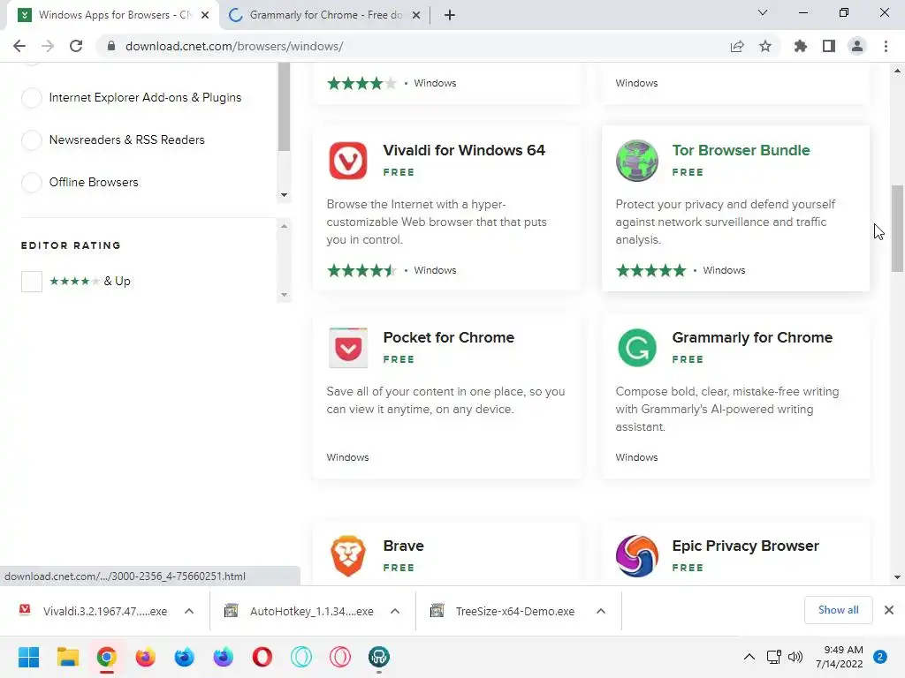Show hidden system tray icons
The width and height of the screenshot is (905, 678).
[749, 657]
